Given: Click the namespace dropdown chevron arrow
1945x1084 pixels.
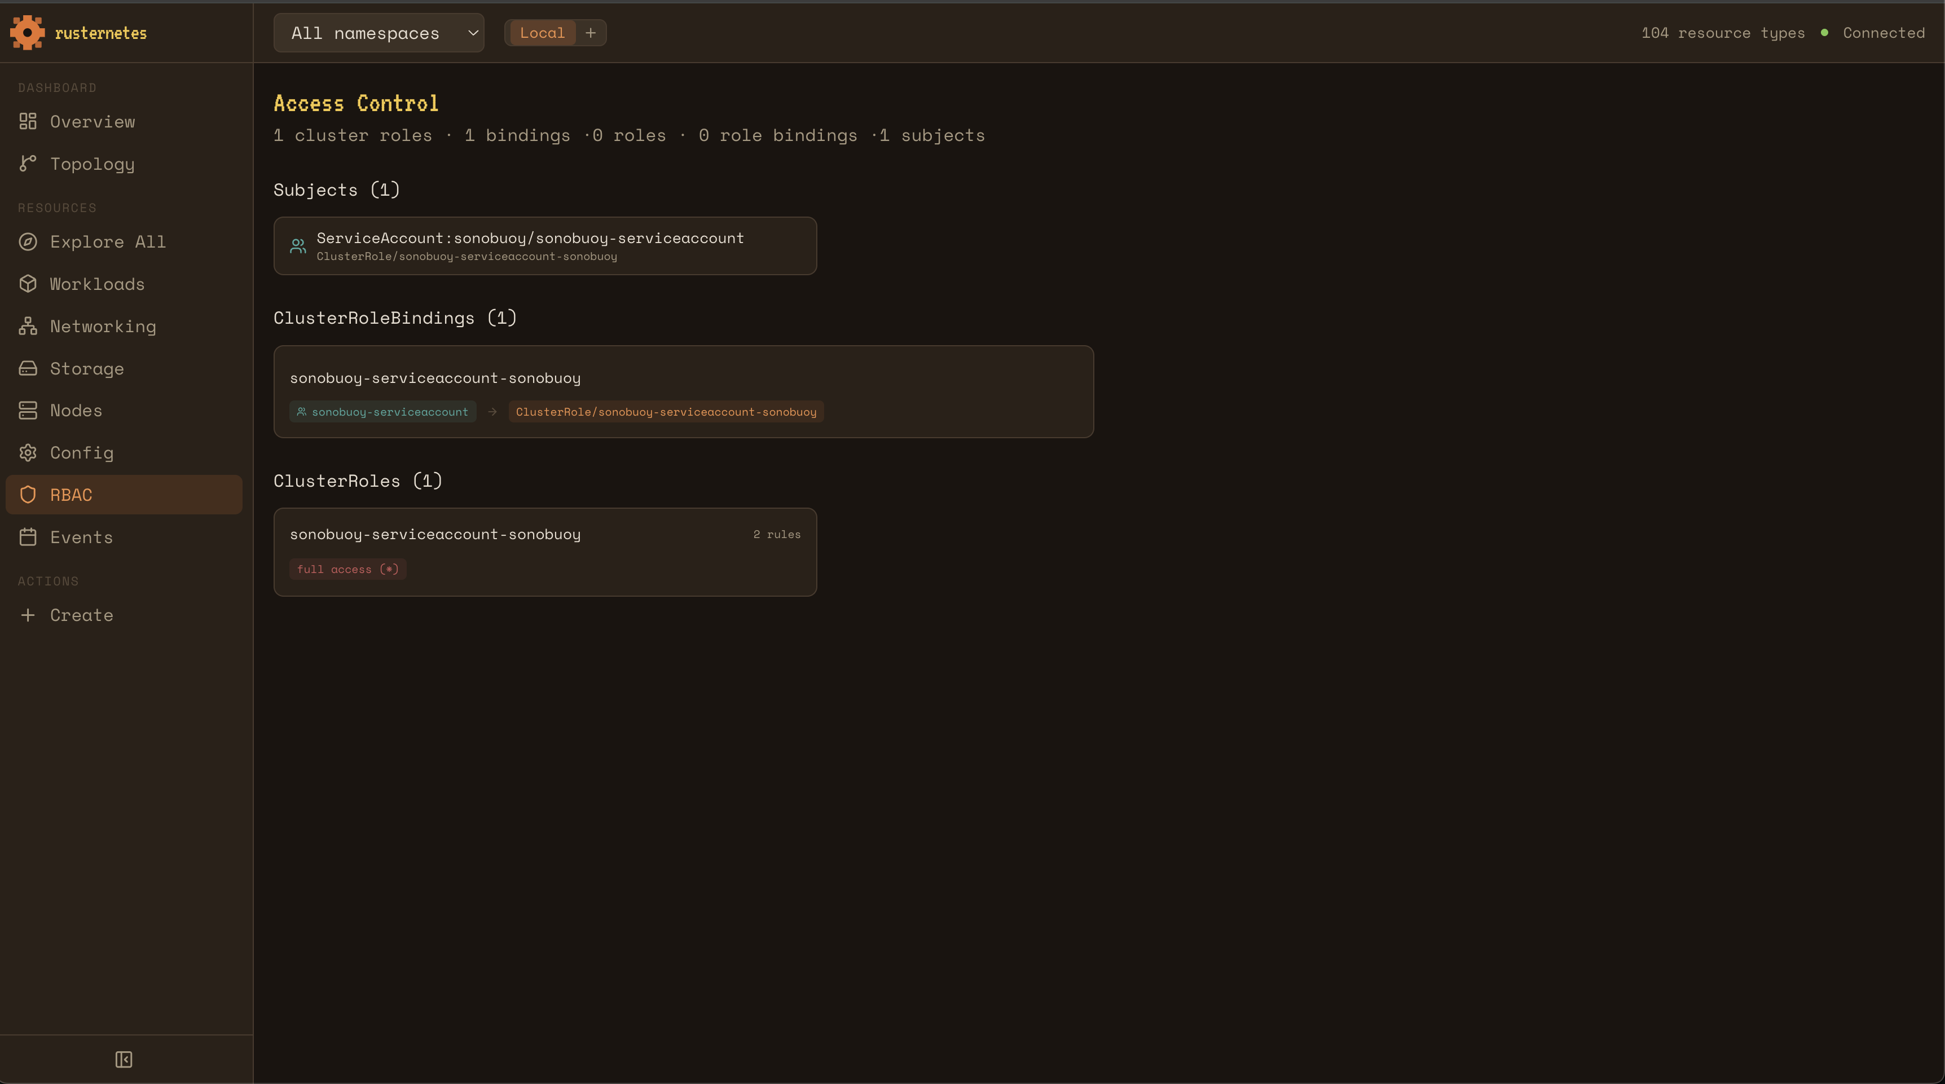Looking at the screenshot, I should (473, 33).
